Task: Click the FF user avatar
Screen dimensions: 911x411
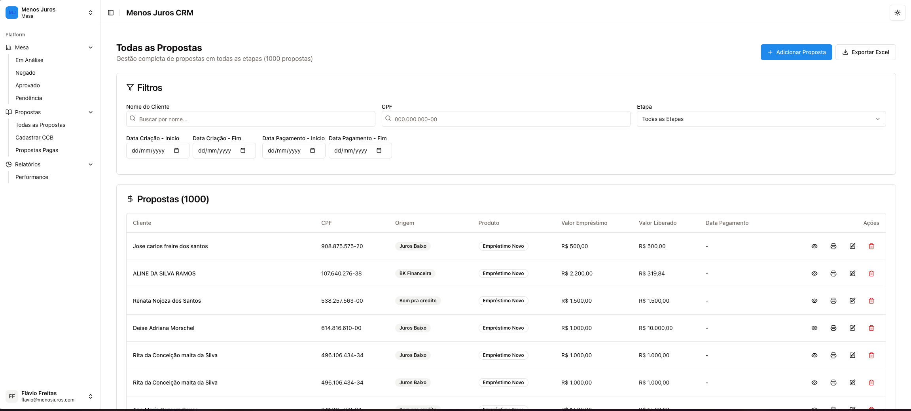Action: tap(12, 396)
